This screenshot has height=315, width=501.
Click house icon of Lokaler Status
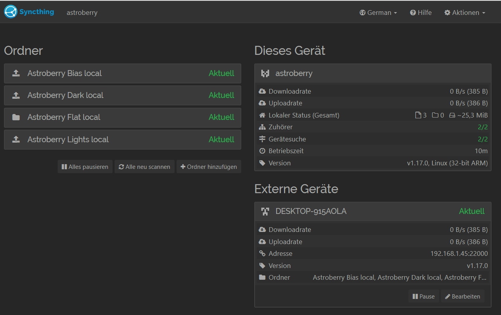(262, 115)
